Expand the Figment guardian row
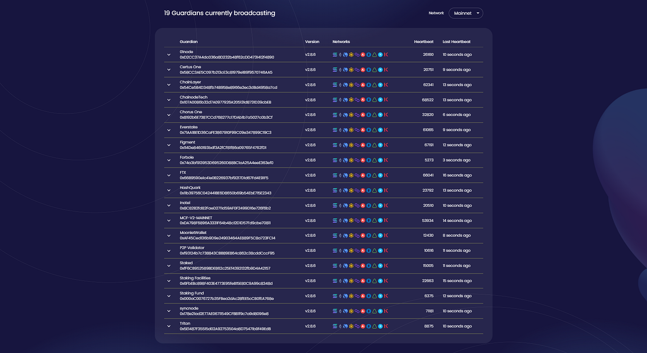 [169, 145]
